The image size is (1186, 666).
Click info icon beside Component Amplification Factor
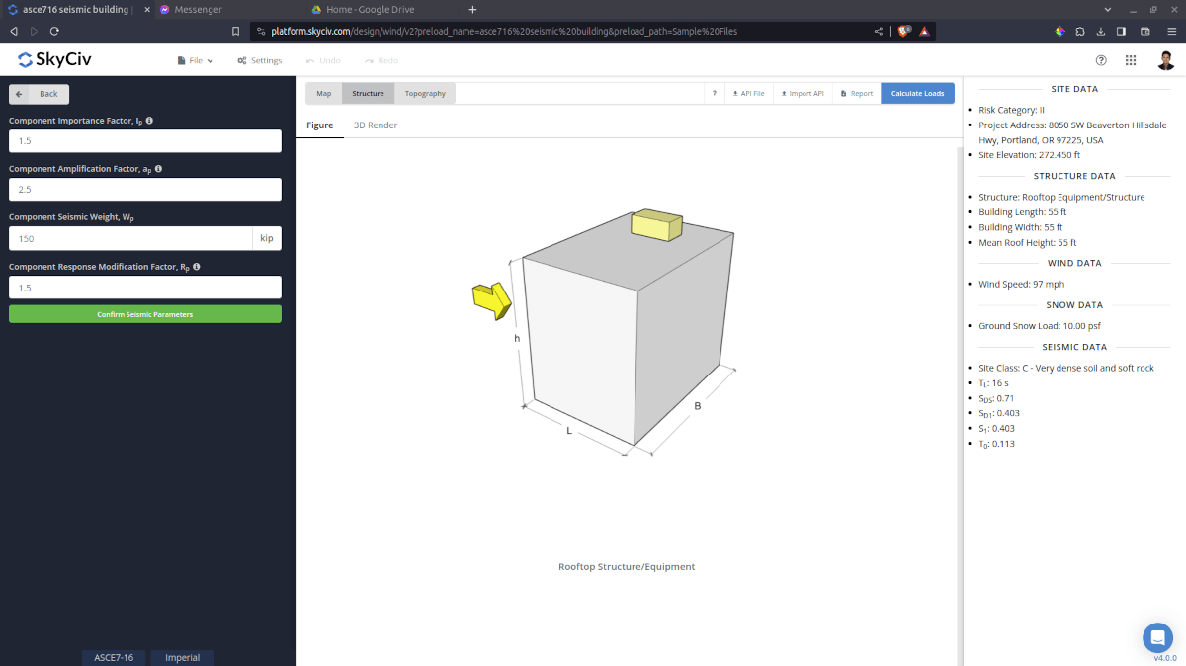coord(158,169)
